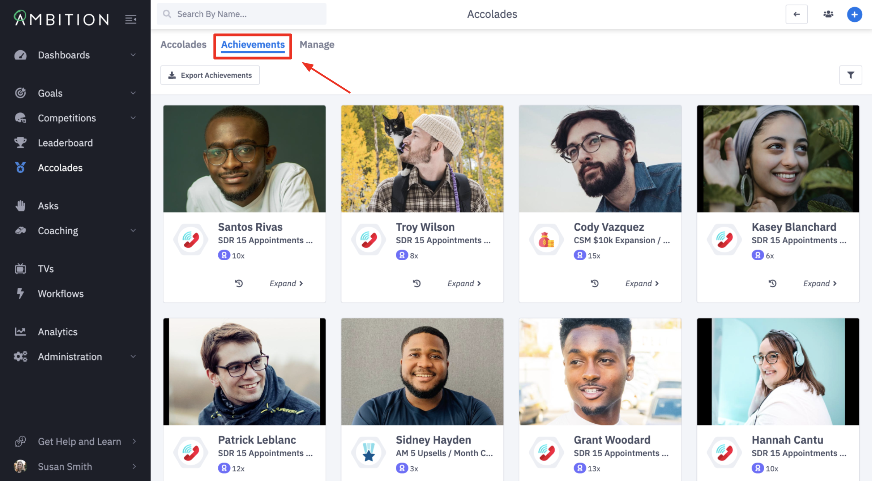This screenshot has height=481, width=872.
Task: Expand the Dashboards sidebar menu
Action: [x=133, y=55]
